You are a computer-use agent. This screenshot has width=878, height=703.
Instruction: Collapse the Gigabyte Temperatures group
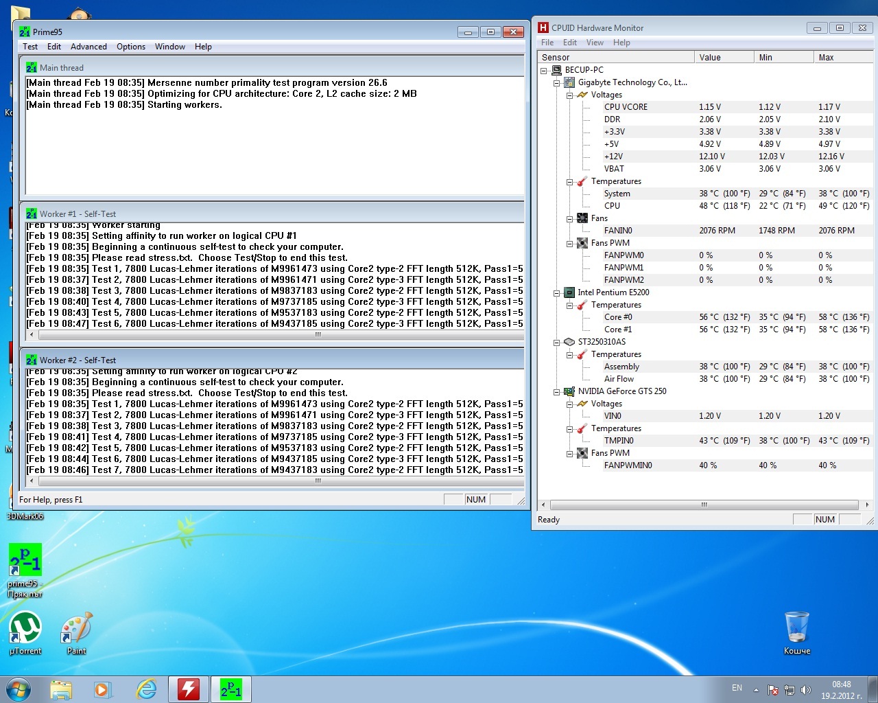pyautogui.click(x=570, y=181)
